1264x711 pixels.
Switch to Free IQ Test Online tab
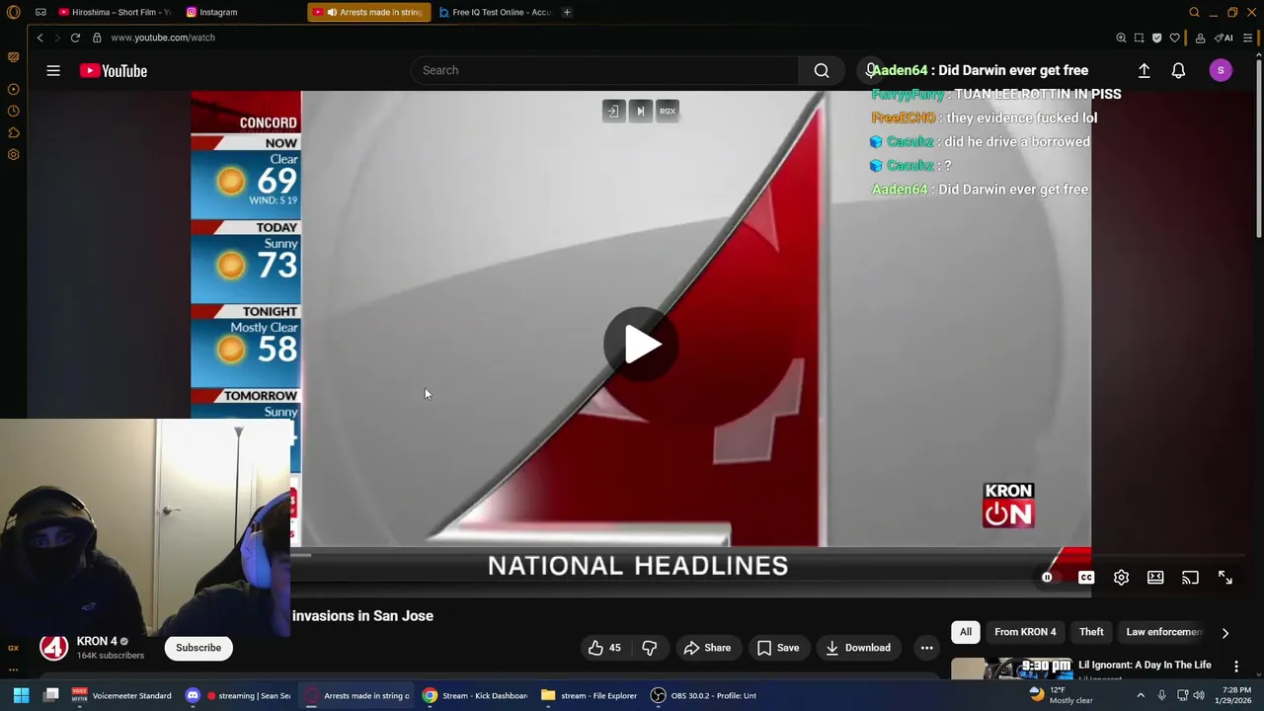click(x=495, y=12)
